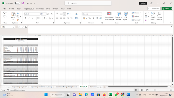Apply Comma Style format

tap(93, 18)
